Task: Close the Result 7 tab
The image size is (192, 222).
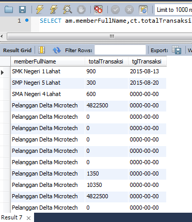Action: (28, 218)
